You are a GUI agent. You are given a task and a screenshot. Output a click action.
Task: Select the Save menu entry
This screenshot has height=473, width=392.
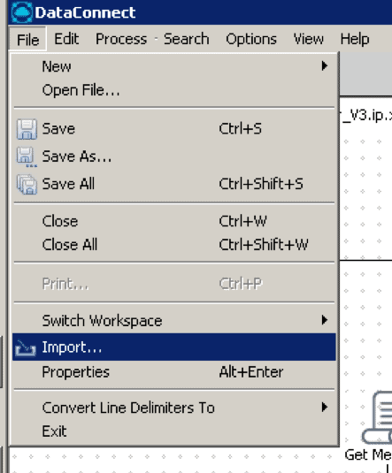point(174,129)
